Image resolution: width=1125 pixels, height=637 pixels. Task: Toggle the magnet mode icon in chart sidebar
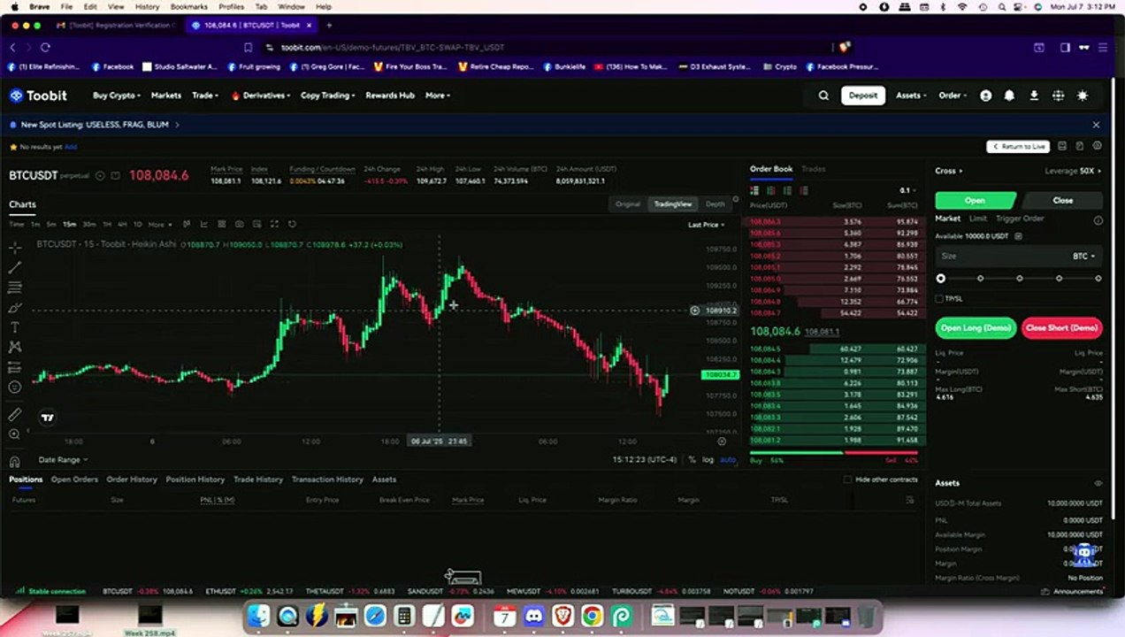(14, 461)
